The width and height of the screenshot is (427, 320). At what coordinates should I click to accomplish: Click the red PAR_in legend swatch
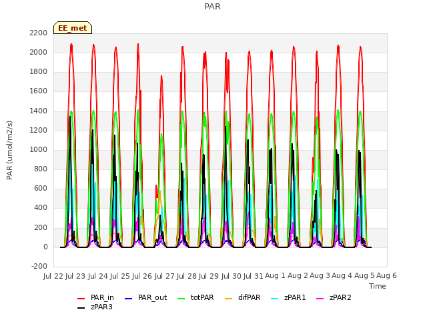[x=81, y=299]
